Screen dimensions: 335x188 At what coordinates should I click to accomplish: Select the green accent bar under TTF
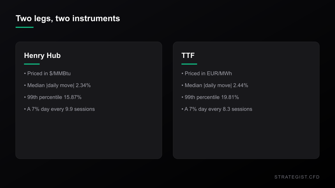click(x=189, y=64)
